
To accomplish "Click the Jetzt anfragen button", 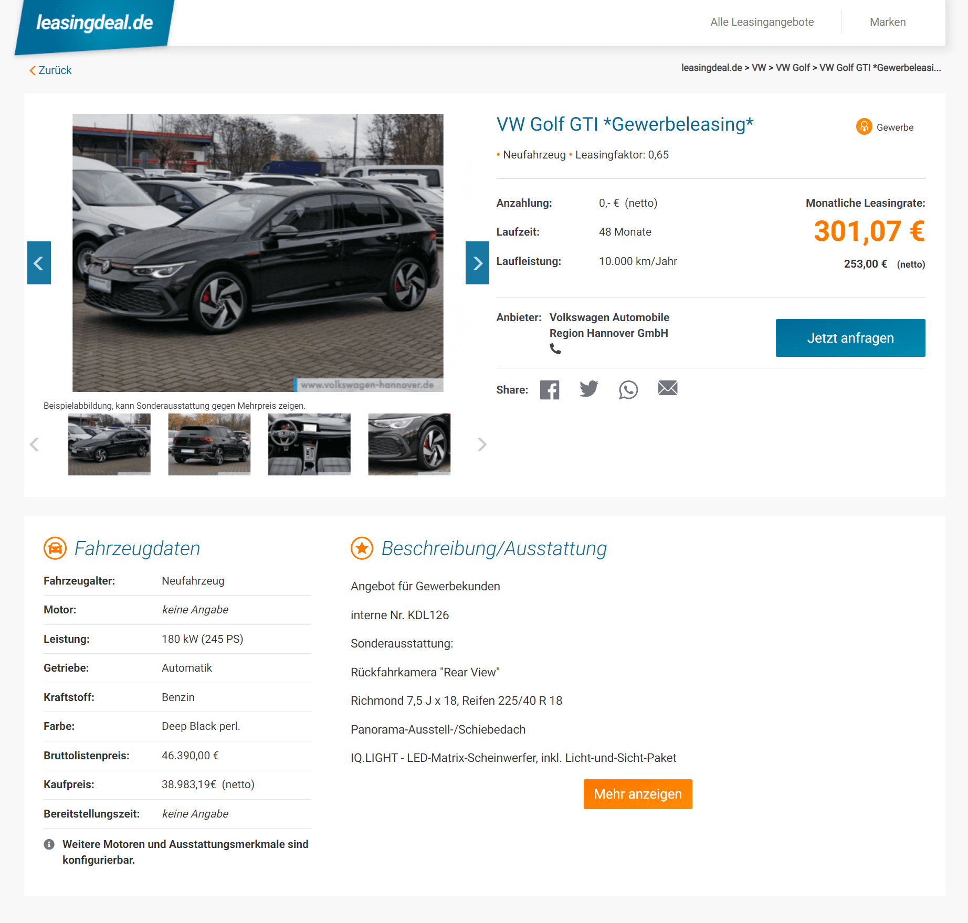I will [850, 338].
